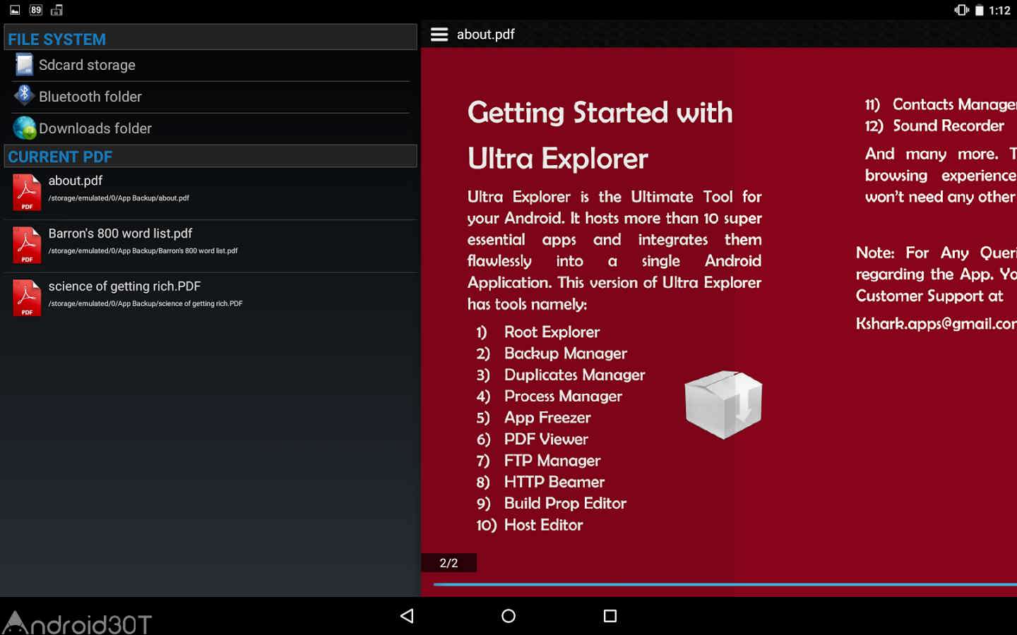
Task: Click 'Process Manager' in the tools list
Action: click(563, 397)
